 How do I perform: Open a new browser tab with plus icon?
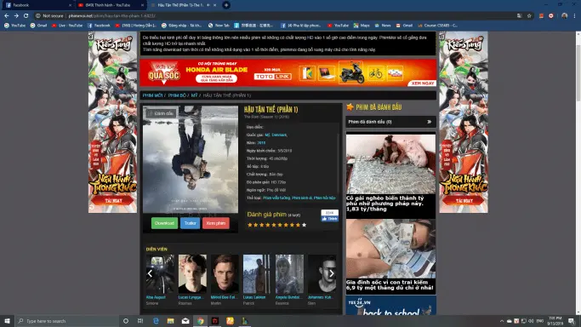pyautogui.click(x=226, y=5)
